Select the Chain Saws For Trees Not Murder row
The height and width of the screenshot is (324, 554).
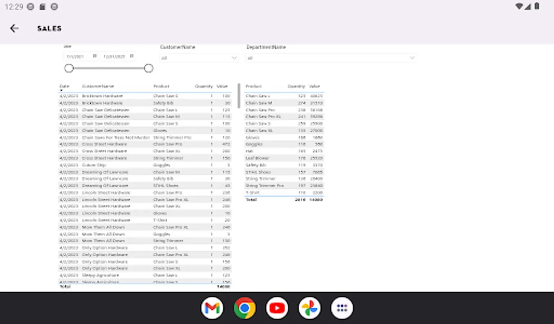tap(145, 138)
